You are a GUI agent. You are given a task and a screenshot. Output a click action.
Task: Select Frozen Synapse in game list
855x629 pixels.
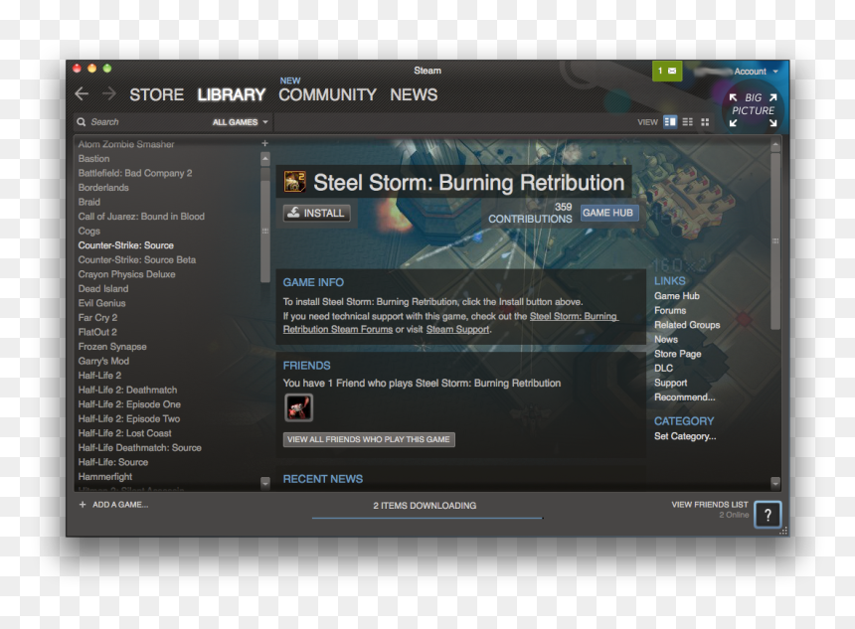[112, 347]
